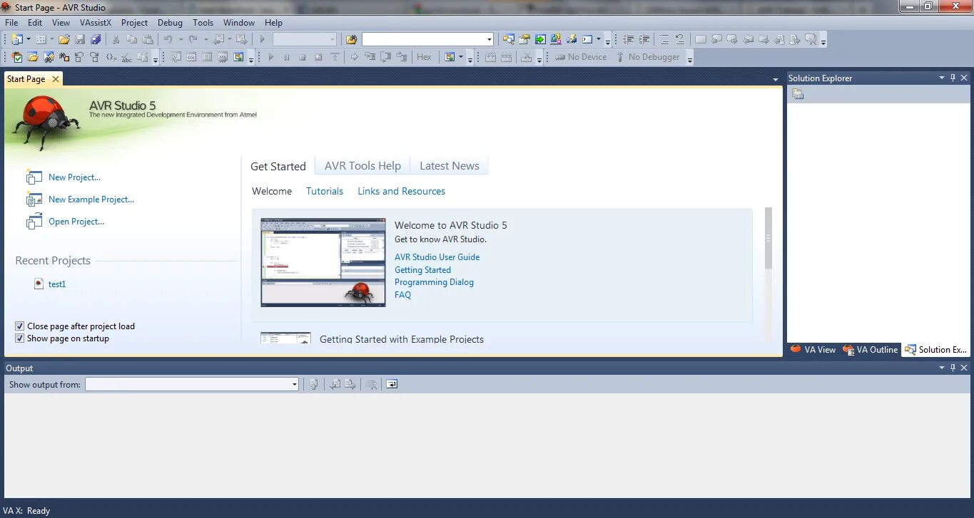Image resolution: width=974 pixels, height=518 pixels.
Task: Click the Start green play icon
Action: point(262,39)
